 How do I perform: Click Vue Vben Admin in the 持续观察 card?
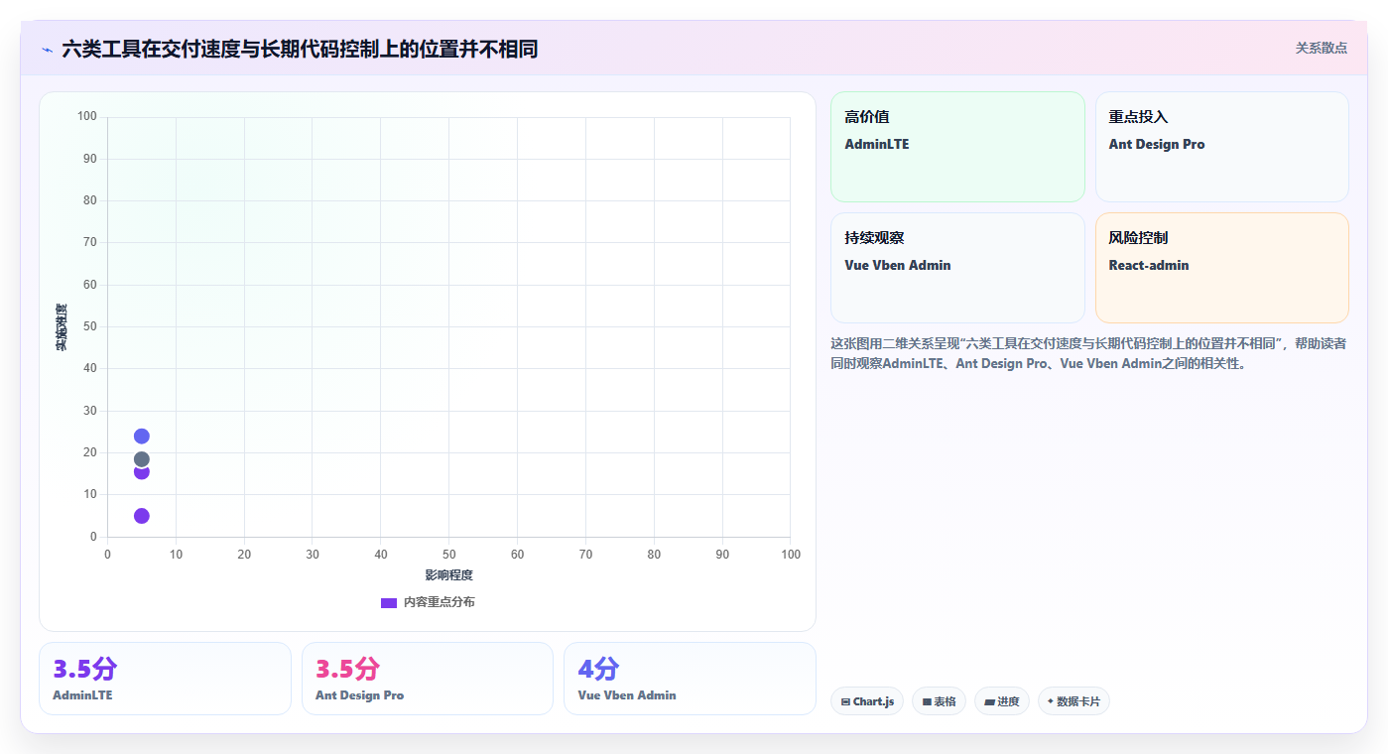point(898,265)
